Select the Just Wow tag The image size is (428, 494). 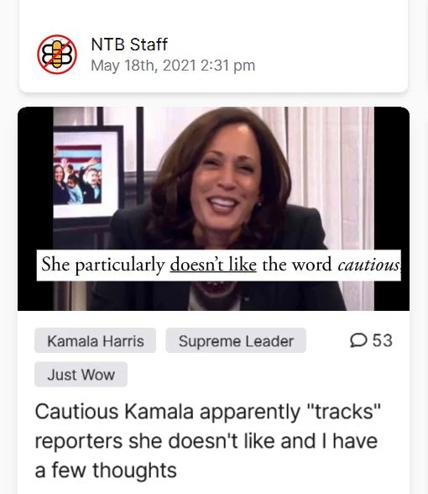[81, 375]
